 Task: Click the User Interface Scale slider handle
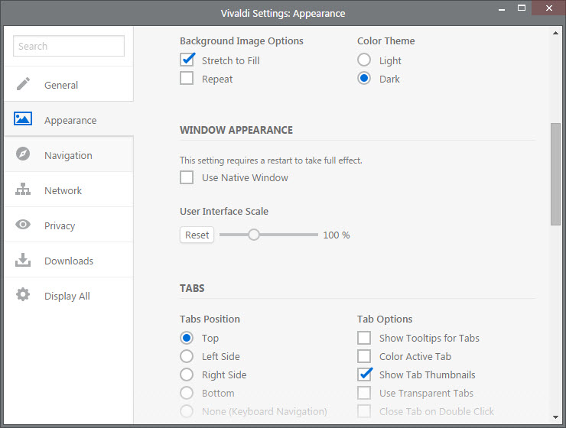(x=254, y=235)
